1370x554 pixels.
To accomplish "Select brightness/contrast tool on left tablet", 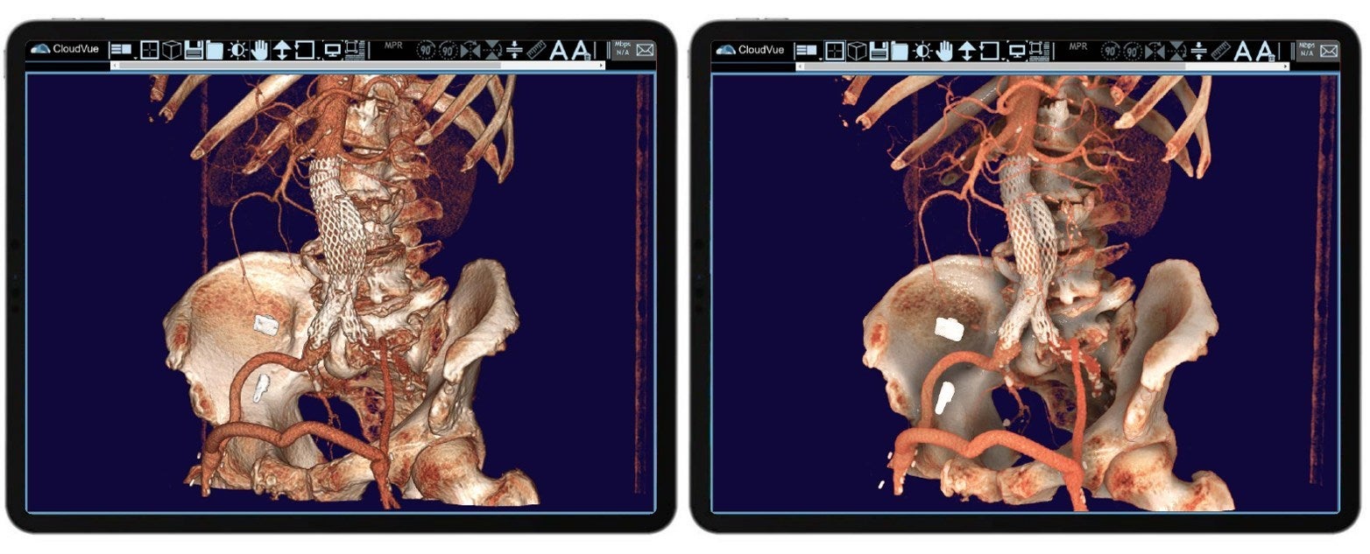I will click(237, 50).
